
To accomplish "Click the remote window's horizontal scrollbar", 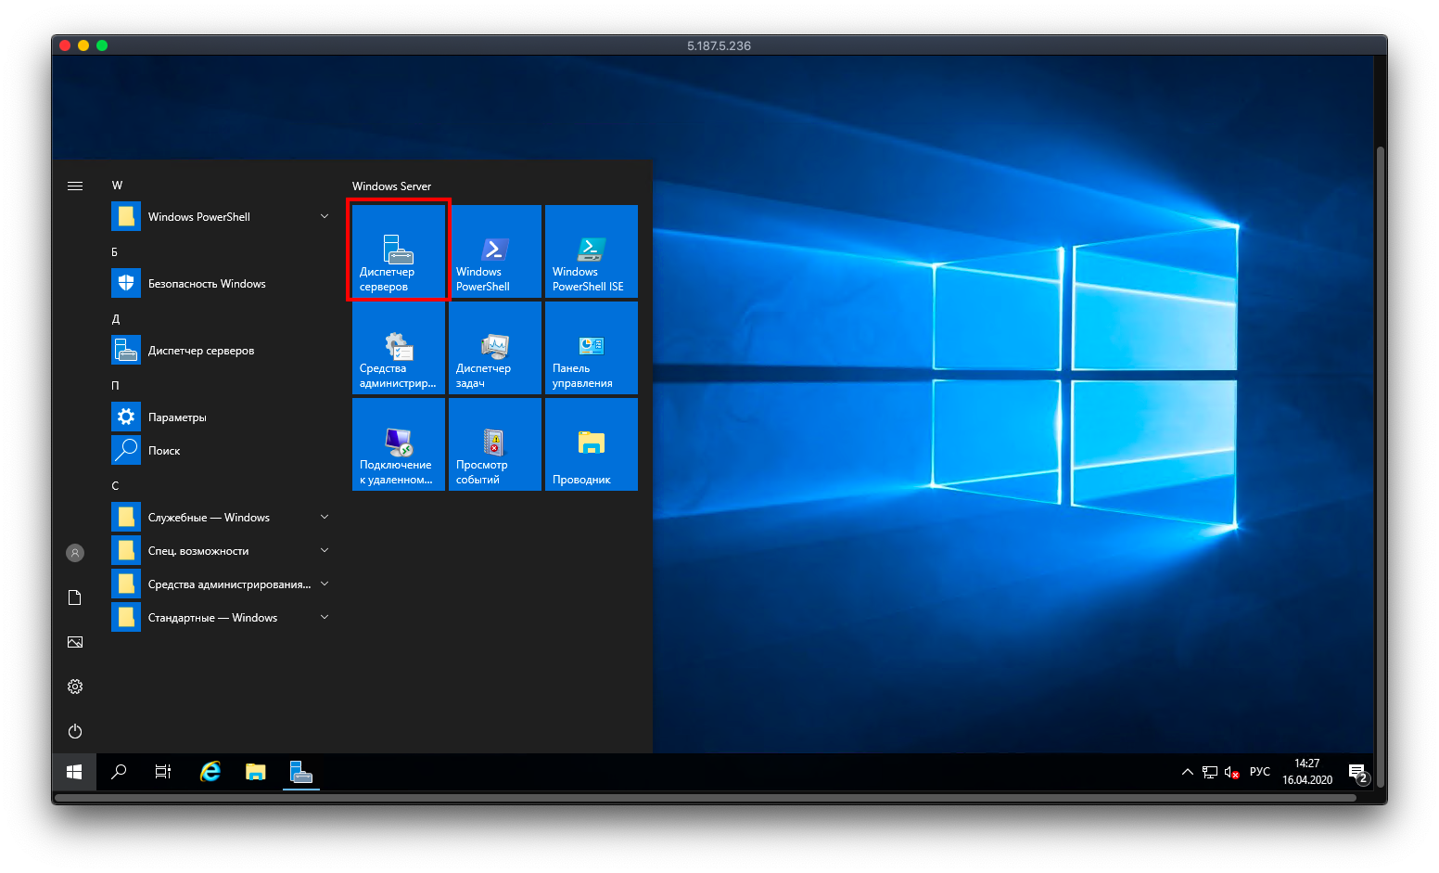I will click(x=705, y=797).
